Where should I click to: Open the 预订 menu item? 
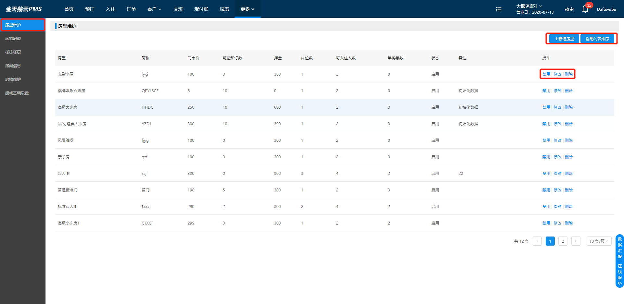coord(90,9)
